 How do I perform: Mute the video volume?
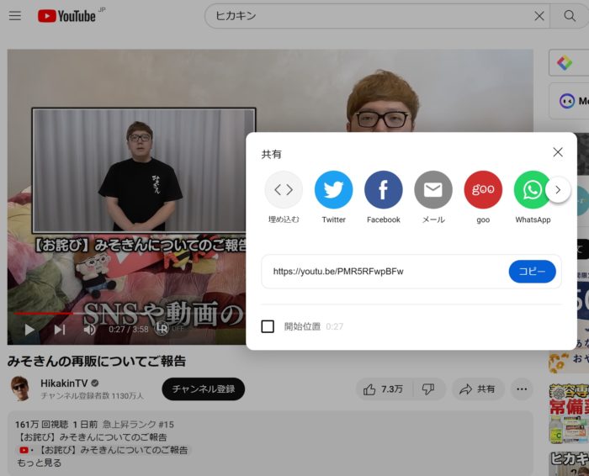[89, 330]
